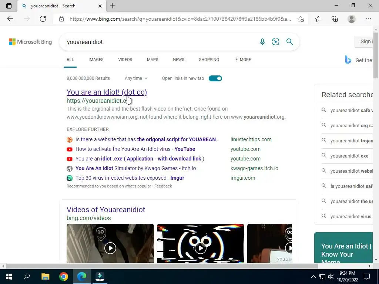Open the tab actions menu icon
The image size is (379, 284).
[9, 6]
